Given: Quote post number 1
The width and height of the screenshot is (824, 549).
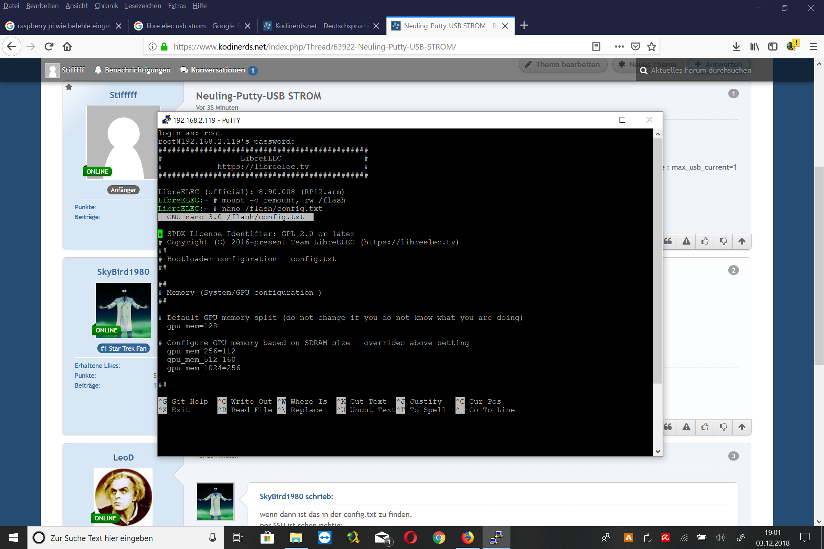Looking at the screenshot, I should pos(668,241).
